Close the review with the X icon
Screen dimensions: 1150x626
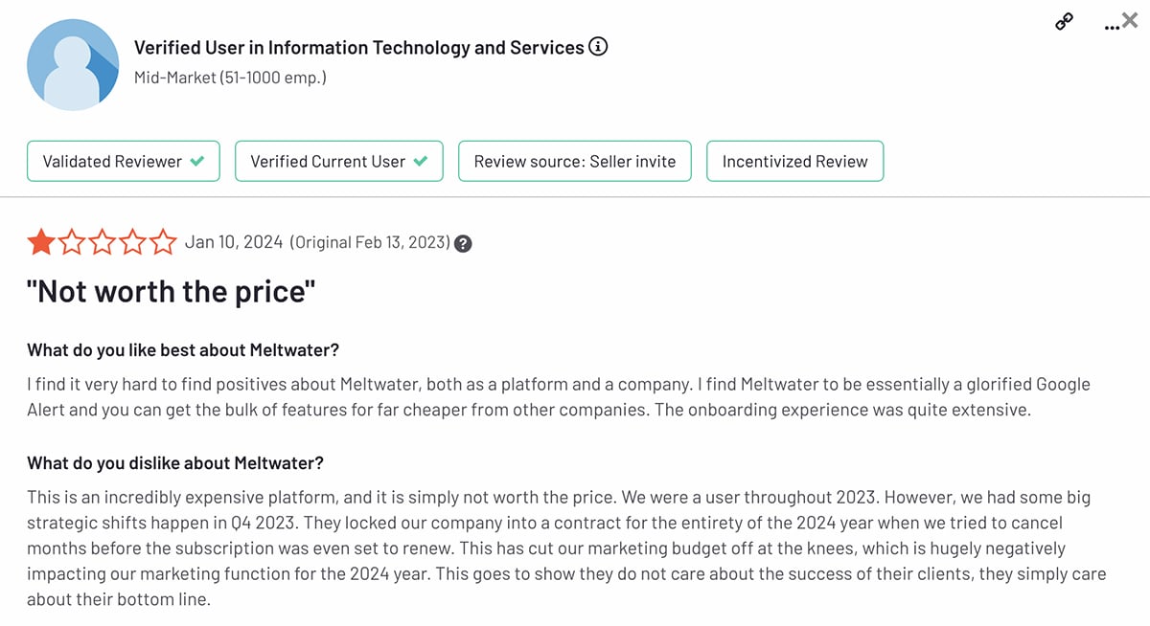coord(1130,20)
